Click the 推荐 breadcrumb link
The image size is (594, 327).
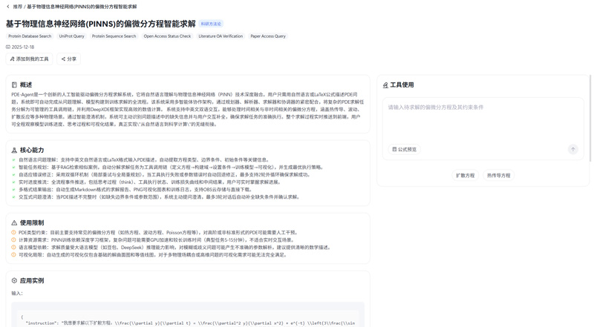[18, 7]
